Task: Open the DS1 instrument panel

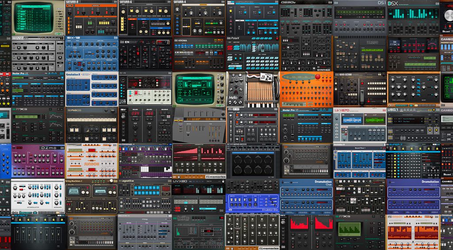Action: tap(360, 18)
